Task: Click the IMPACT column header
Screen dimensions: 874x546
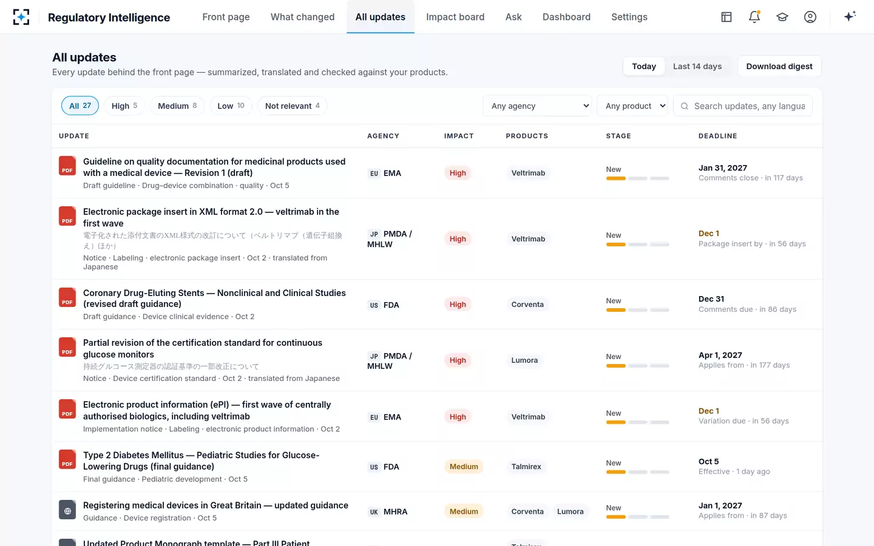Action: tap(459, 136)
